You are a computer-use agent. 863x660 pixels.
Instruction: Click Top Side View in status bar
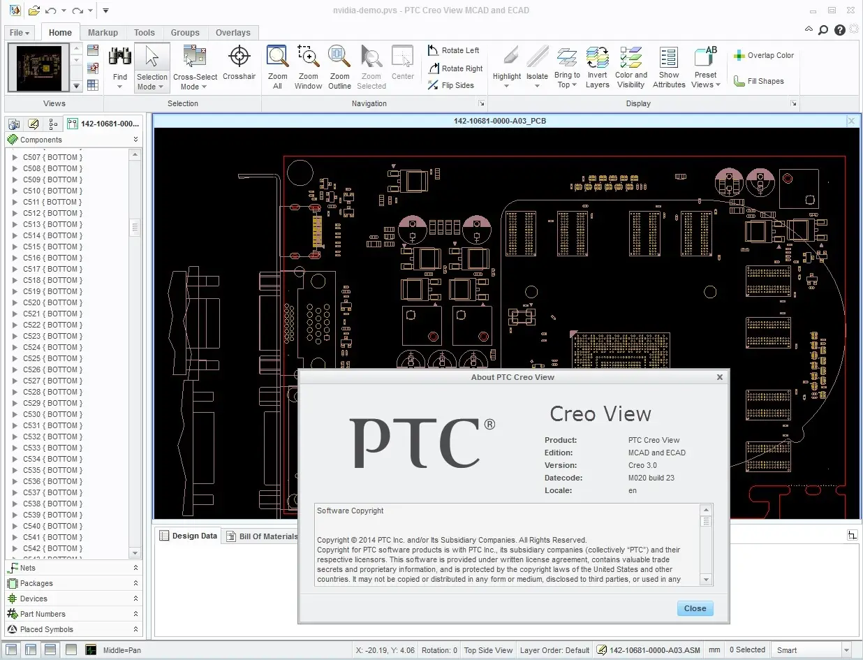488,650
